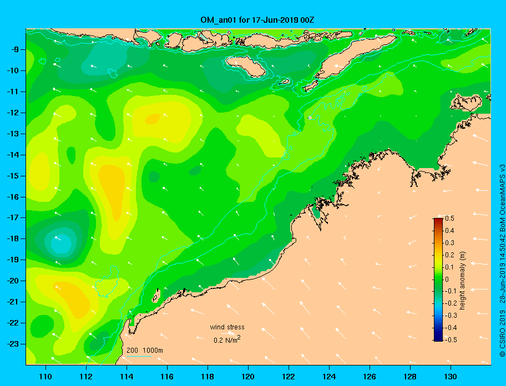Click the longitude label '126'
The image size is (506, 386).
coord(370,377)
